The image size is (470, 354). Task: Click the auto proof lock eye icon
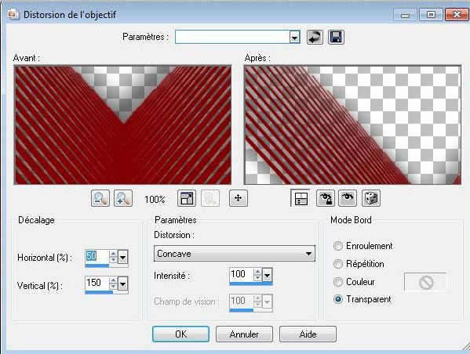click(x=326, y=198)
